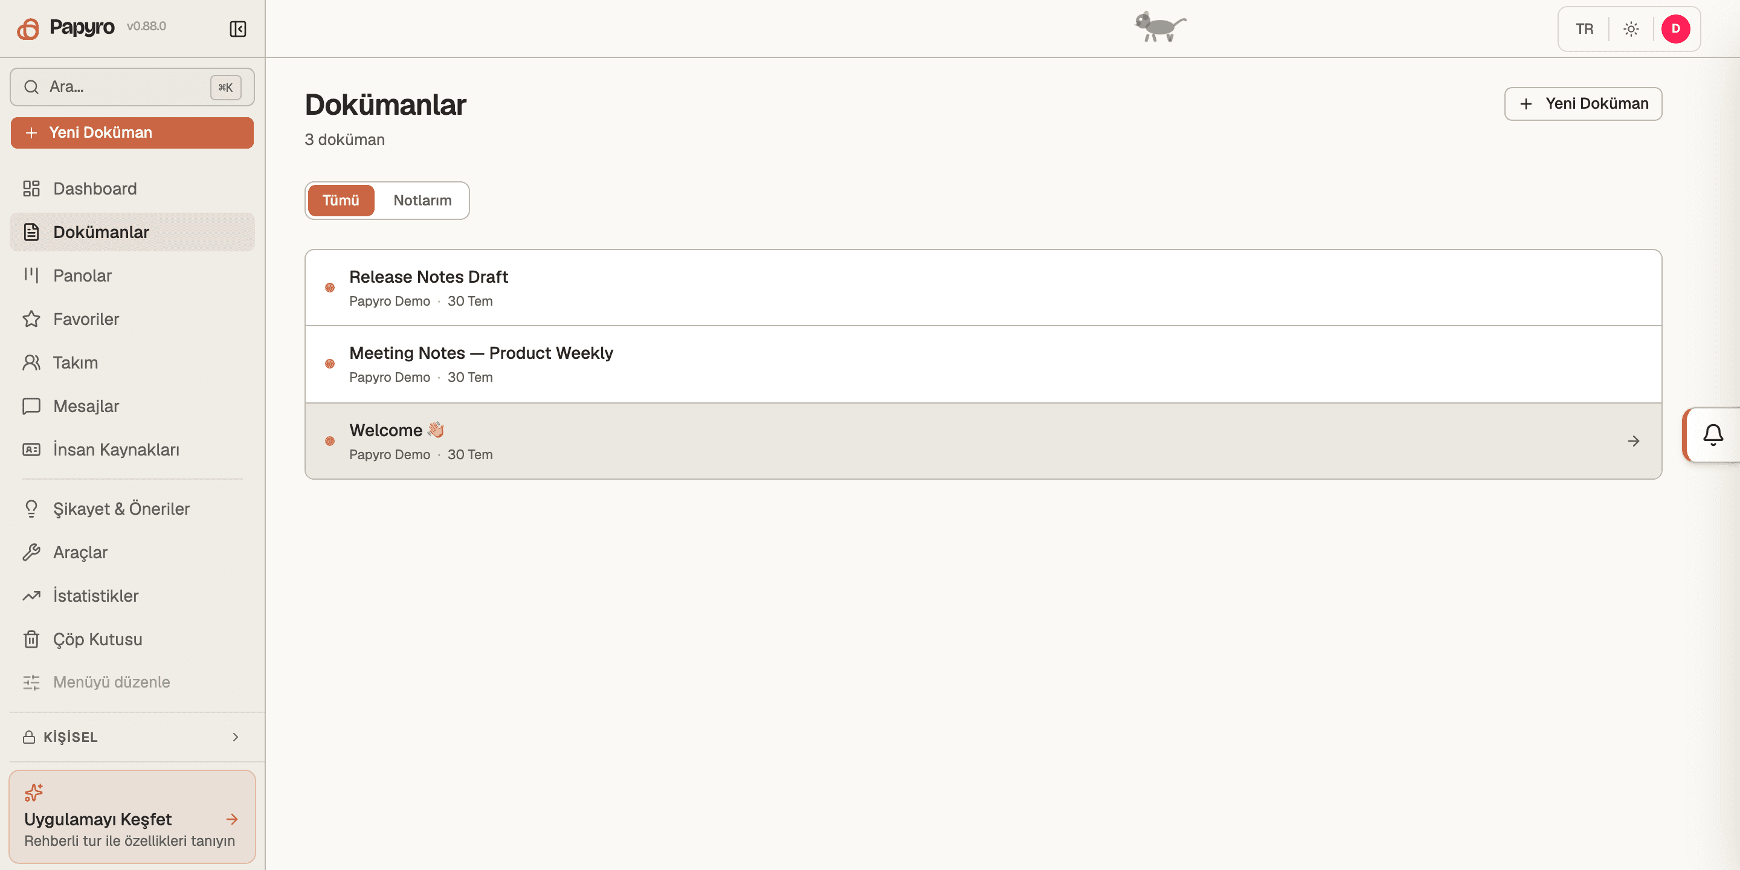This screenshot has width=1740, height=870.
Task: Click the plus icon in header Yeni Doküman
Action: point(1526,104)
